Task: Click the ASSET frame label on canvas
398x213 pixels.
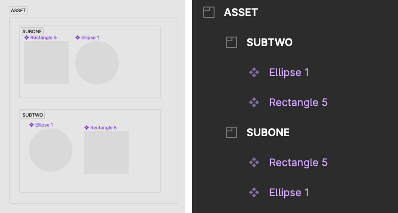Action: click(x=18, y=10)
